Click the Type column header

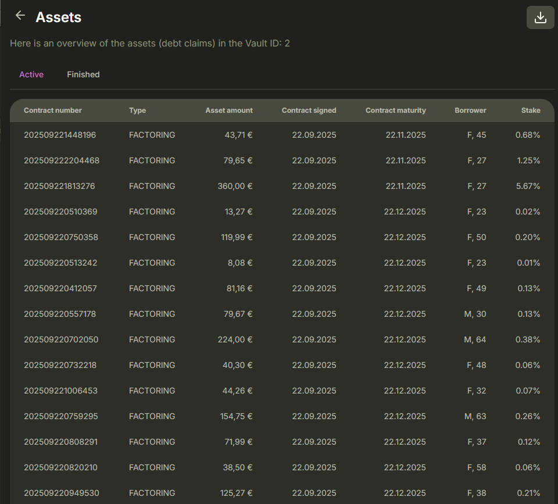pyautogui.click(x=137, y=110)
